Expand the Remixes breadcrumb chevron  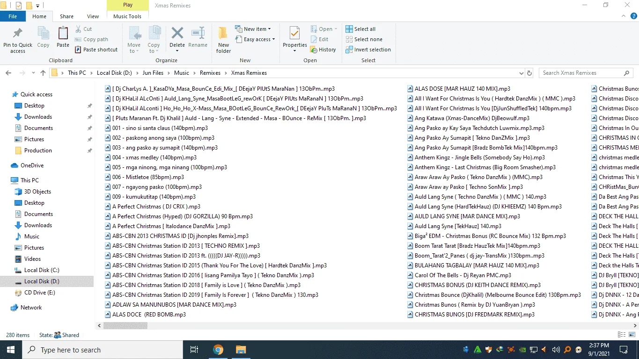pyautogui.click(x=226, y=73)
